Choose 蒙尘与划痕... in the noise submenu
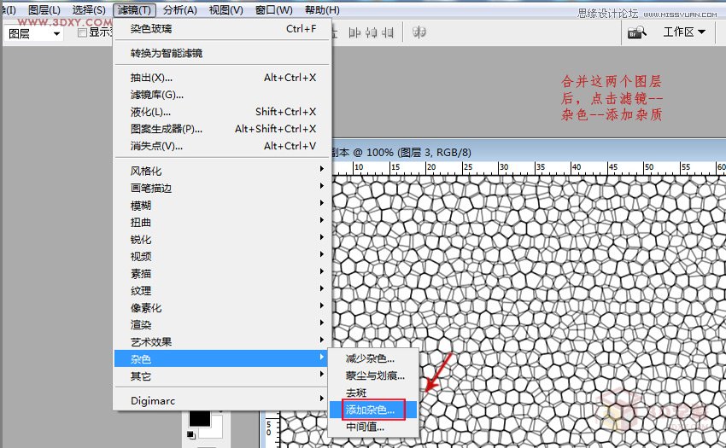Viewport: 726px width, 448px height. pyautogui.click(x=373, y=375)
